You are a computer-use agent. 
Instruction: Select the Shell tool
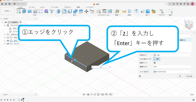70,11
